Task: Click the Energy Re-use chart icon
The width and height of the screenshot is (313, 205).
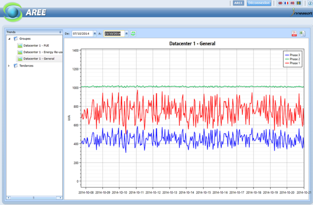Action: click(x=20, y=52)
